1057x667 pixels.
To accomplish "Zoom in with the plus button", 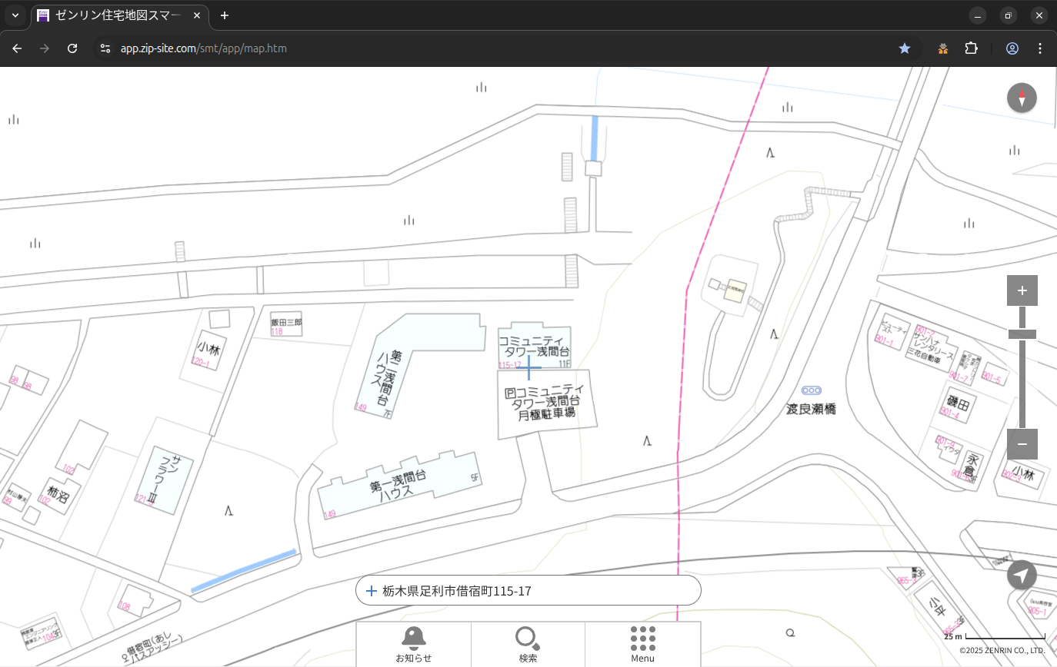I will click(1022, 290).
